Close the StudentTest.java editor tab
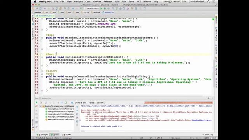Viewport: 249px width, 140px height. (x=53, y=16)
